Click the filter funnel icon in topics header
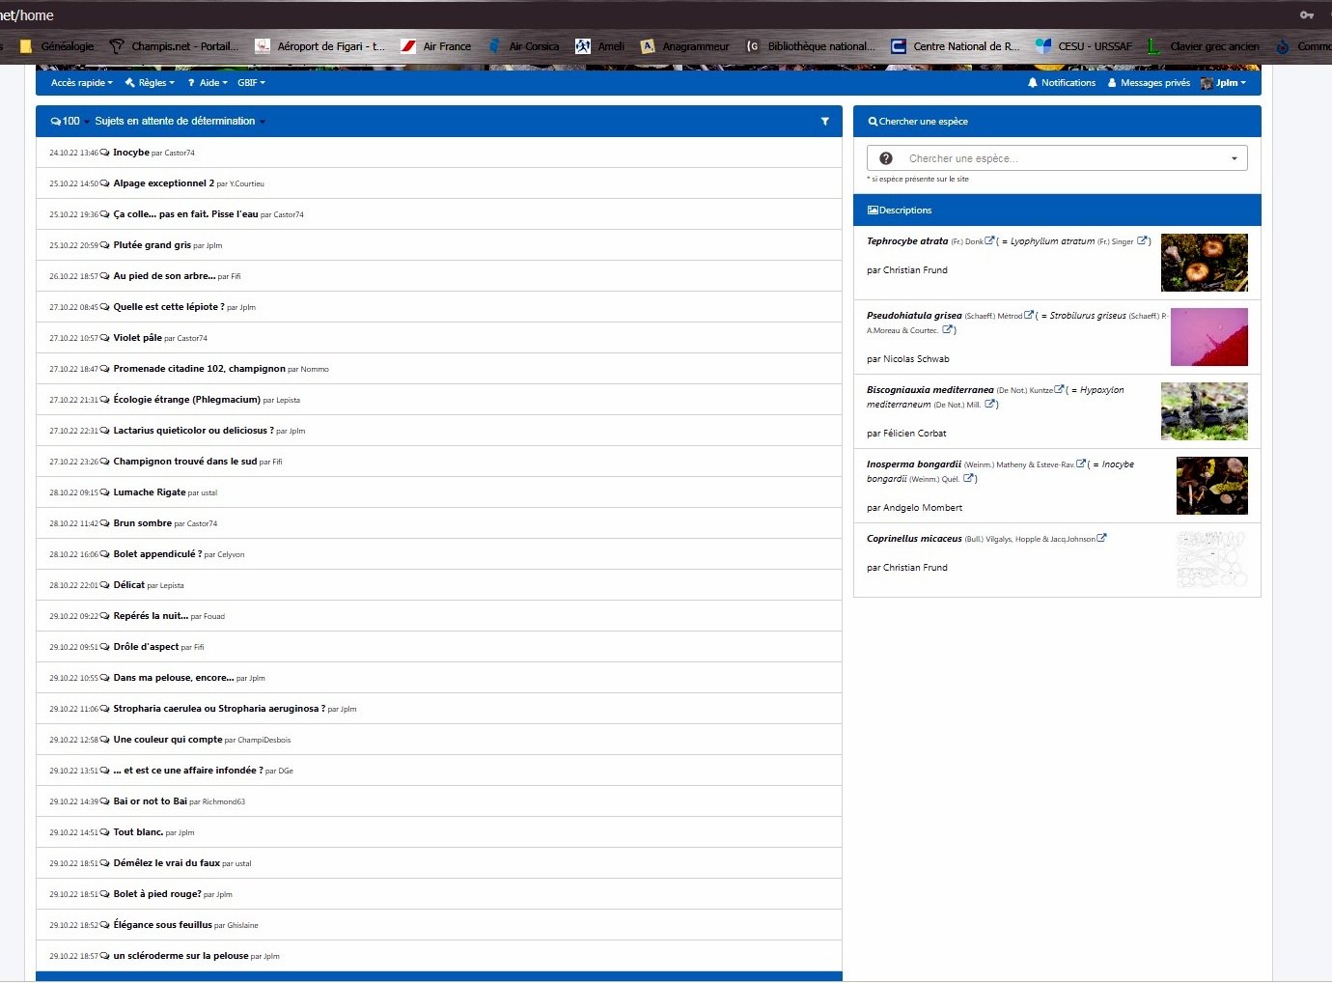Viewport: 1332px width, 983px height. click(x=824, y=122)
